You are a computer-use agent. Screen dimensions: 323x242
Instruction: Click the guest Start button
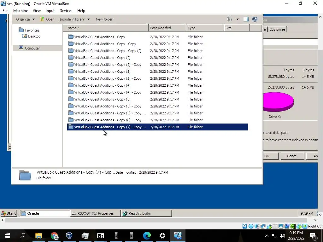[9, 213]
